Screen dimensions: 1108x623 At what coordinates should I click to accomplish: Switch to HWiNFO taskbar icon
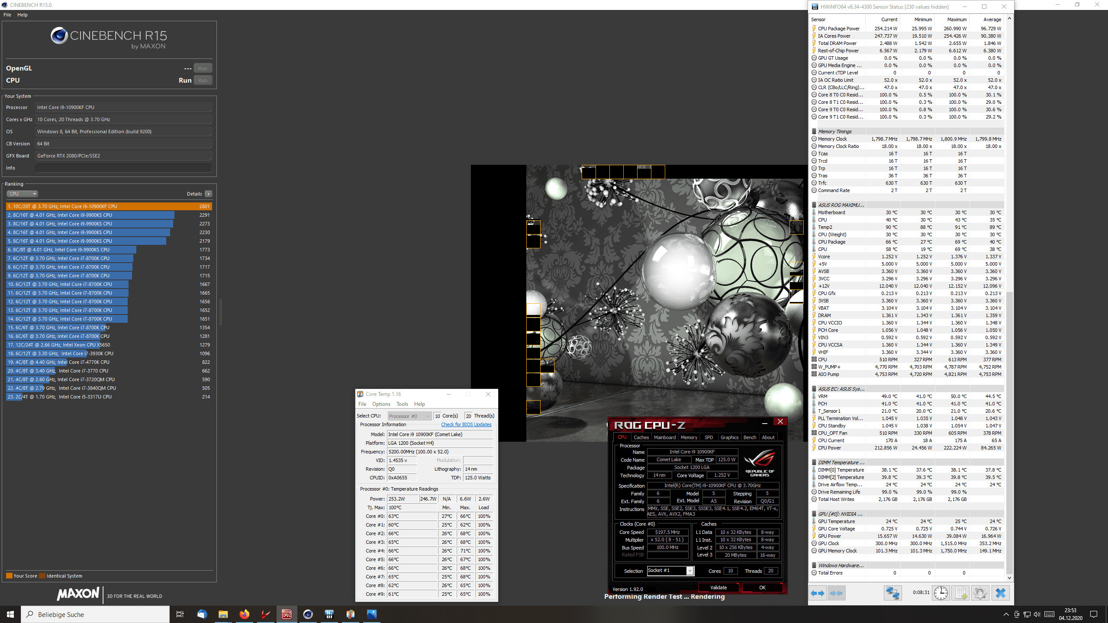pyautogui.click(x=329, y=614)
